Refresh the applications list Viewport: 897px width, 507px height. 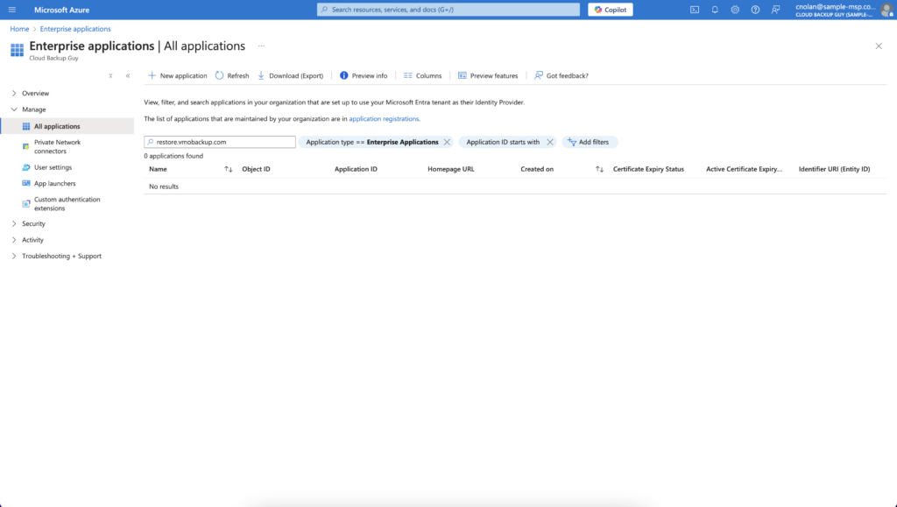231,75
